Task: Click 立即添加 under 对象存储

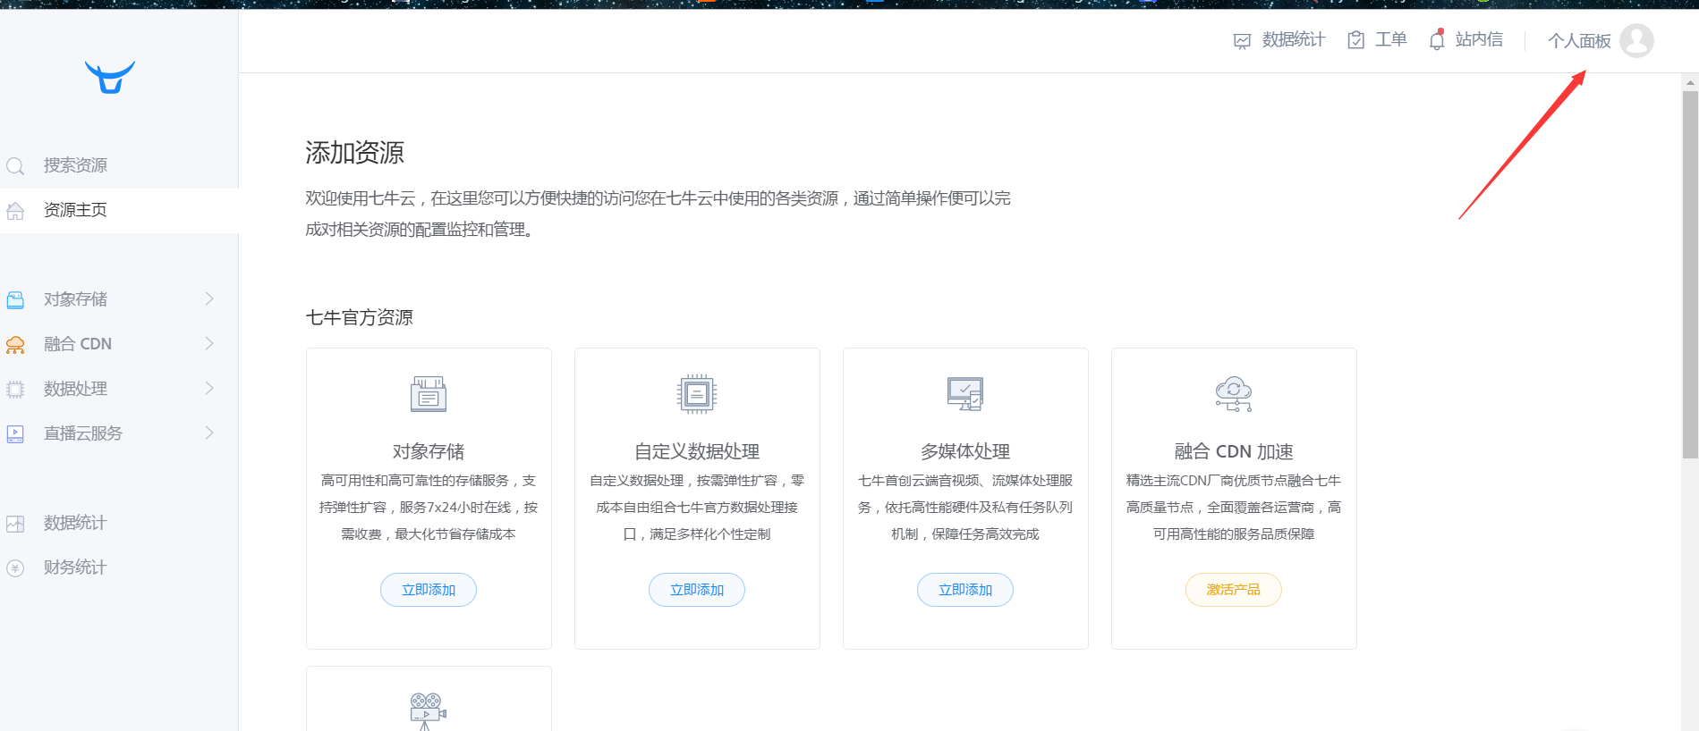Action: [x=429, y=590]
